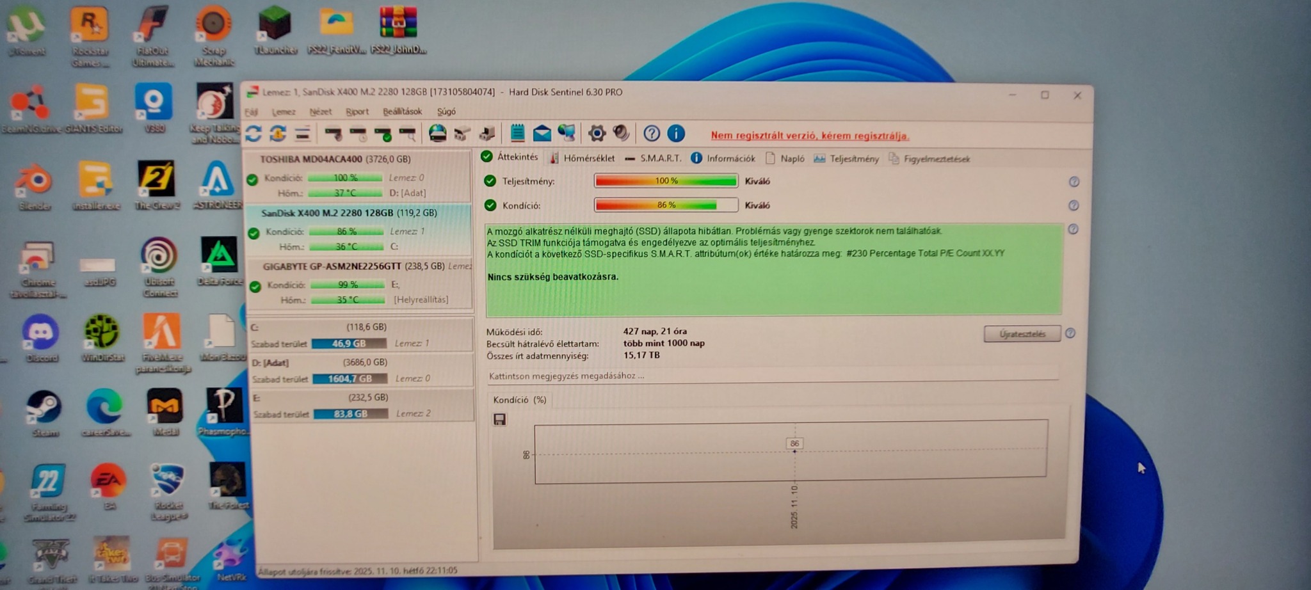Open the Nézet menu

pyautogui.click(x=321, y=112)
